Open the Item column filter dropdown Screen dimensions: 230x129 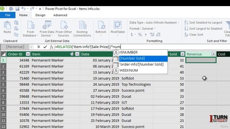tap(77, 54)
